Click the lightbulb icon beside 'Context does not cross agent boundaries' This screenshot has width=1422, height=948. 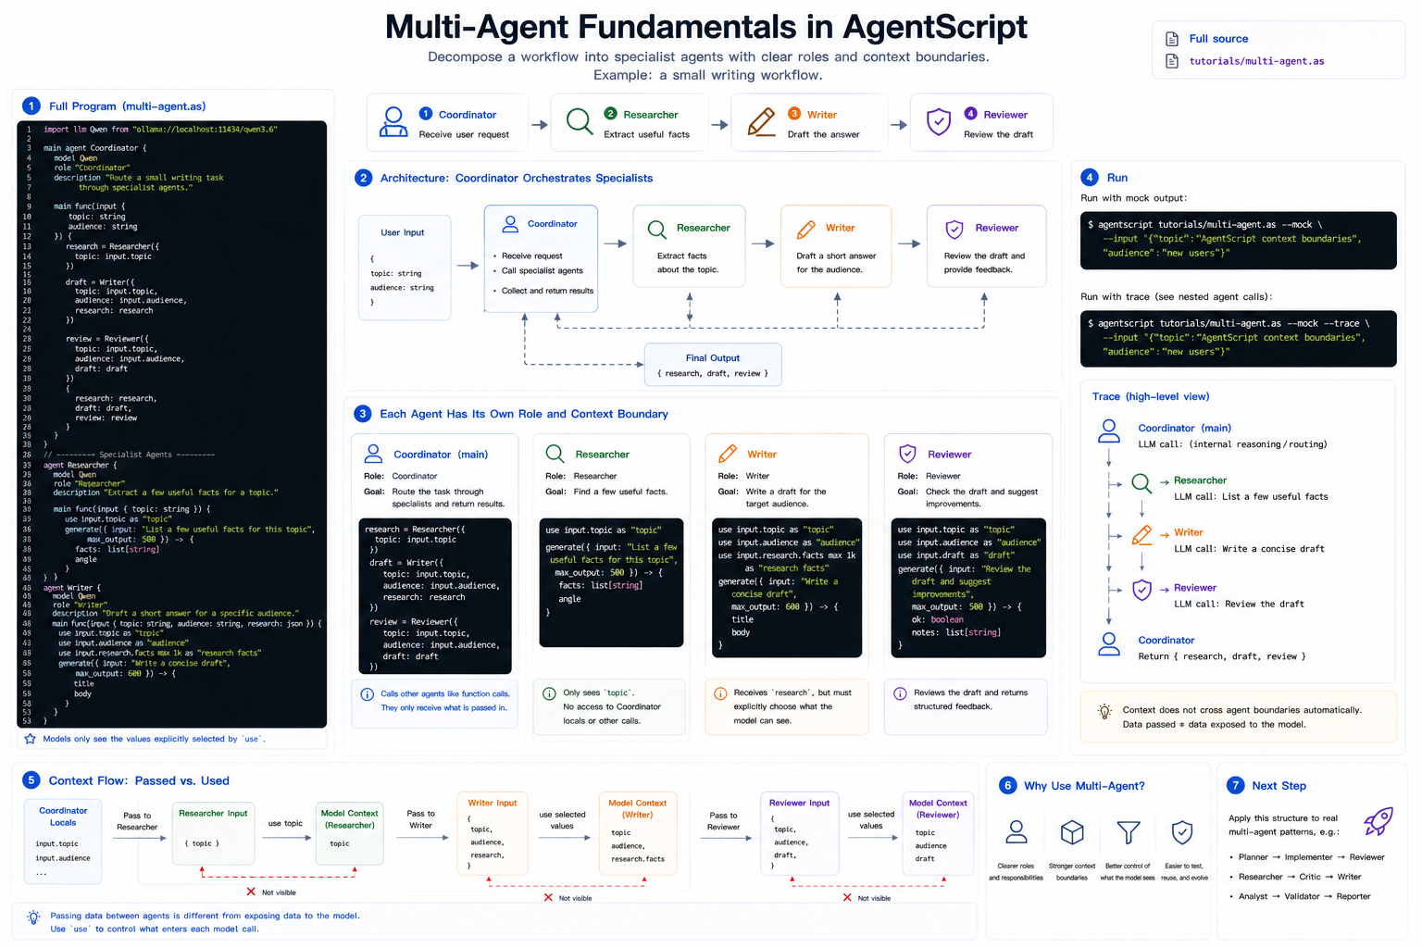[1104, 712]
